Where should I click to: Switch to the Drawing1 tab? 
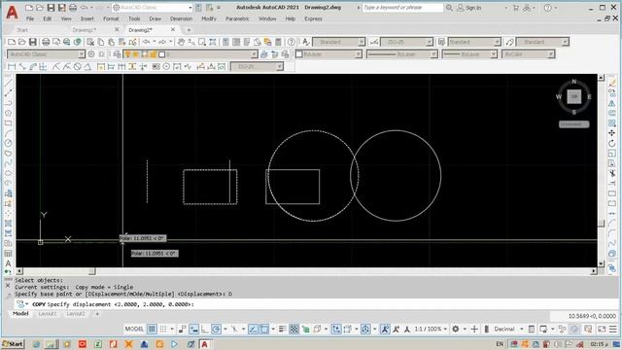pos(85,30)
